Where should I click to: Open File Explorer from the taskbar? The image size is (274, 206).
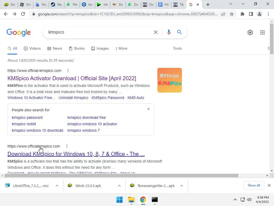tap(131, 200)
